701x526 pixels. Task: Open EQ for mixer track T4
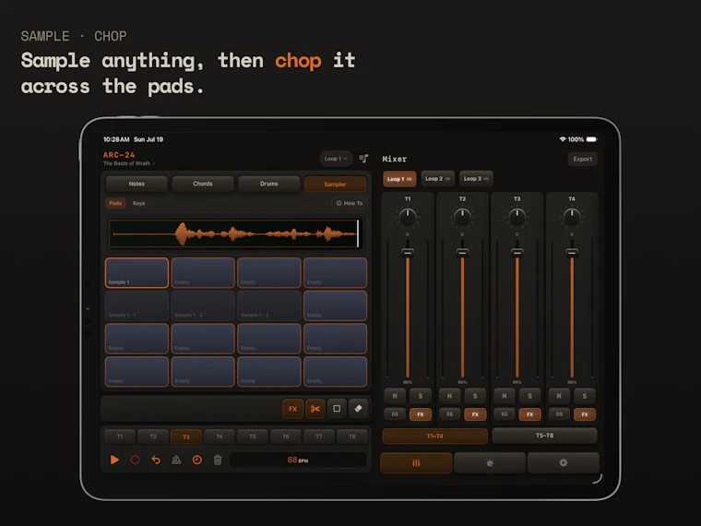click(x=559, y=414)
